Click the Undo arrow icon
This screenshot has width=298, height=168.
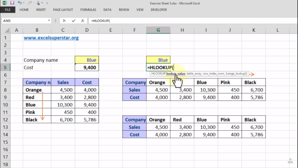pyautogui.click(x=19, y=3)
